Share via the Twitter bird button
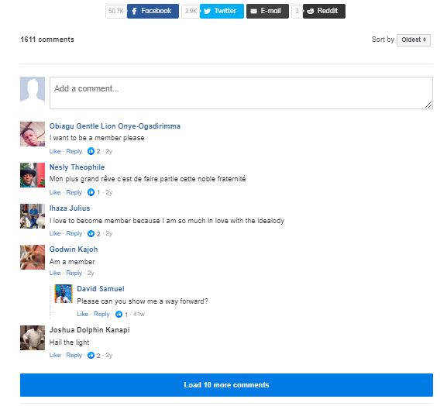Viewport: 447px width, 406px height. point(222,11)
